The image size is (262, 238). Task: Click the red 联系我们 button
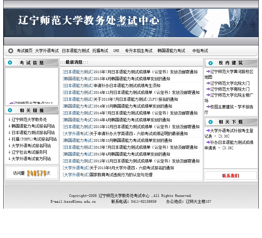[x=230, y=176]
